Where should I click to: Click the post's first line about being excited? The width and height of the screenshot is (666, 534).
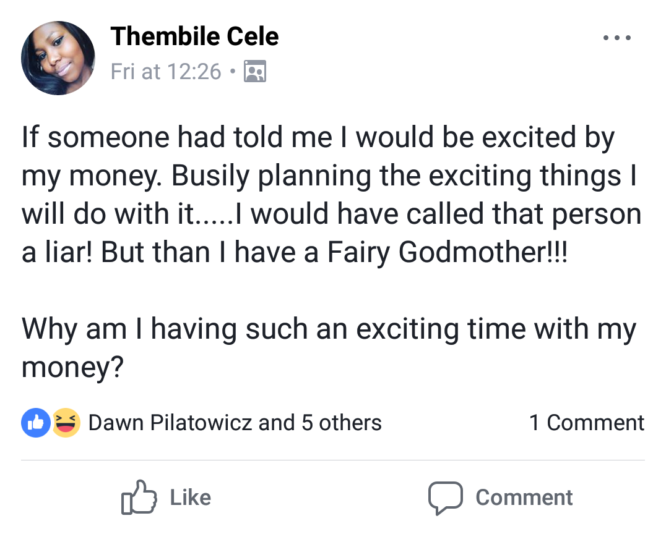tap(318, 137)
